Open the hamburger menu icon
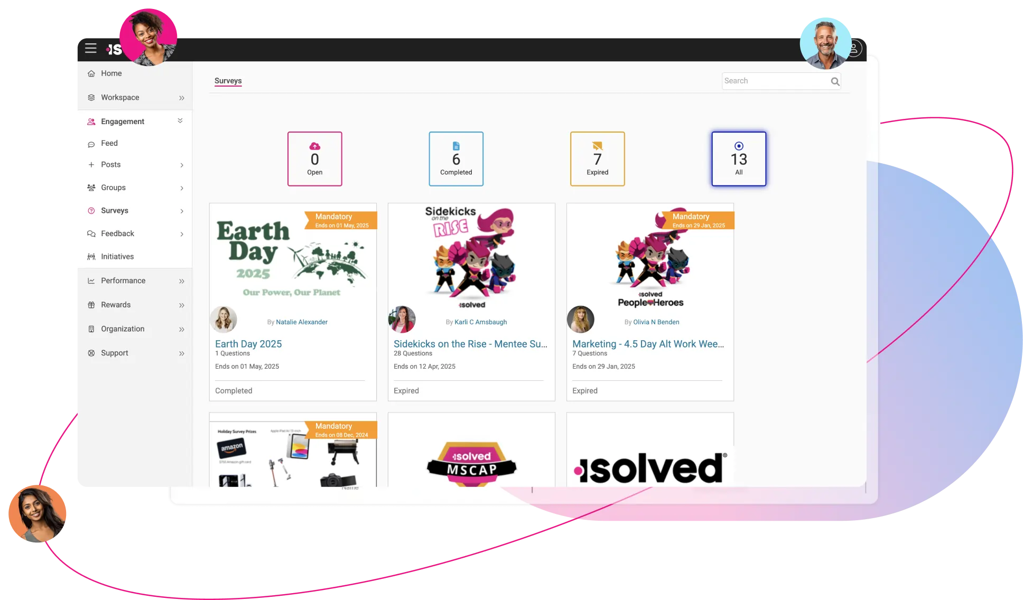This screenshot has width=1023, height=600. (91, 48)
